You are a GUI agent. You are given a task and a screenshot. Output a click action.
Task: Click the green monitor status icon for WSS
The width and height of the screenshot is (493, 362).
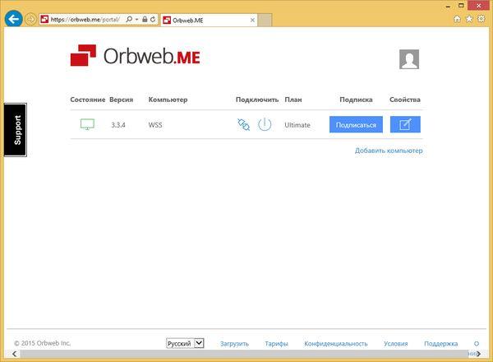pos(87,124)
